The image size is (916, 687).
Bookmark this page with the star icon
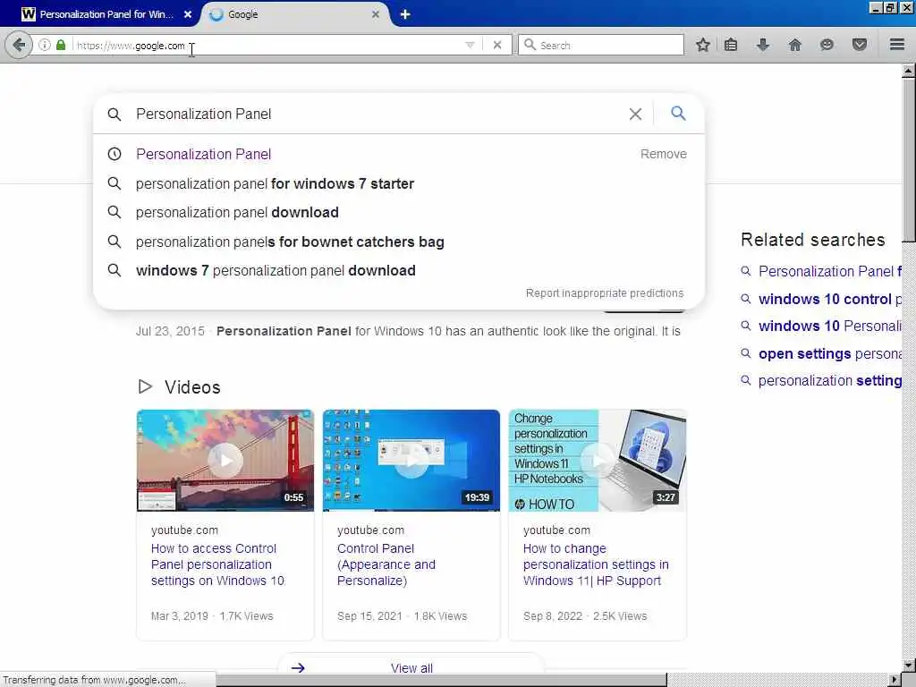click(703, 45)
